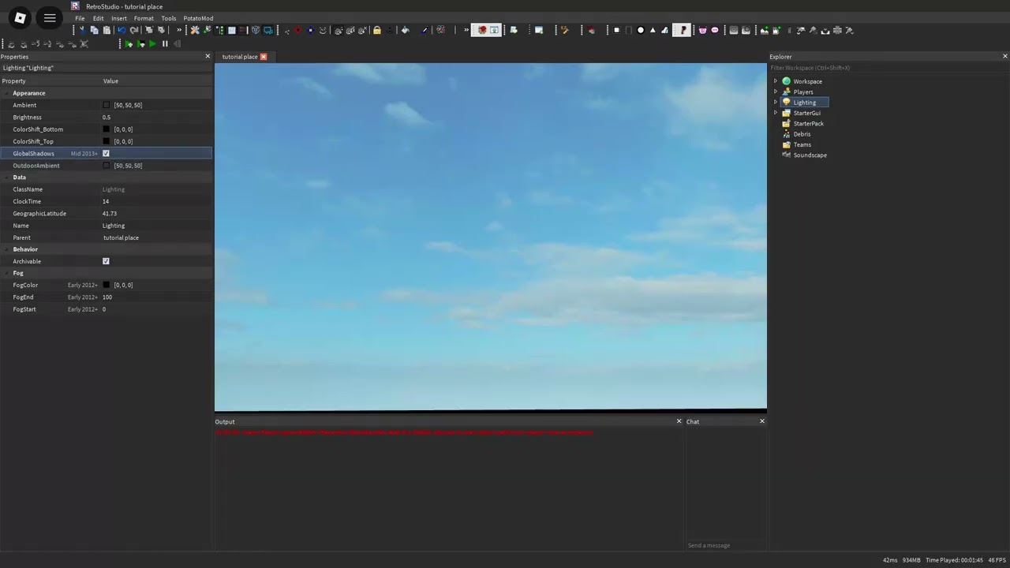Click the Roblox logo button

[x=20, y=17]
